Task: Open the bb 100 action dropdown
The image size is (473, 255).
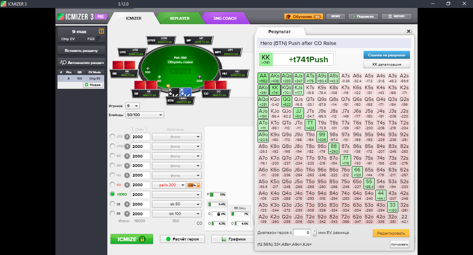Action: point(177,214)
